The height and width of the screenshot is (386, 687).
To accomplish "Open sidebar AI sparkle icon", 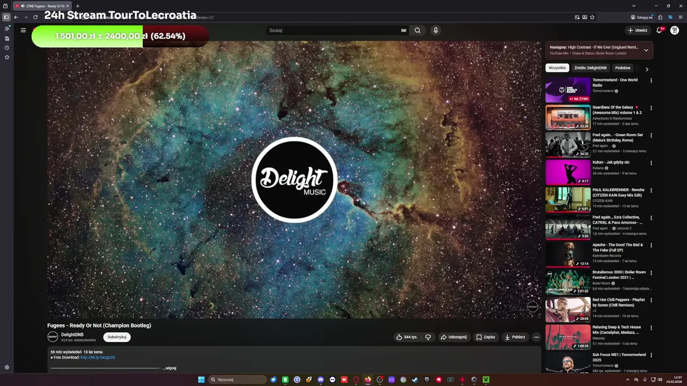I will coord(7,28).
